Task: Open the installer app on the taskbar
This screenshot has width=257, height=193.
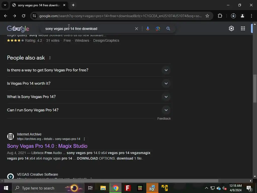Action: (x=152, y=188)
